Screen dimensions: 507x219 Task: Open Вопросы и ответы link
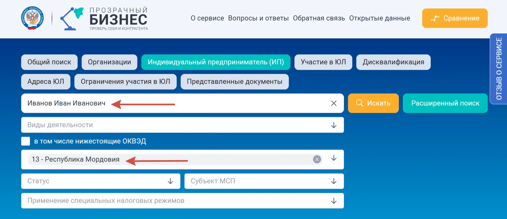[258, 18]
